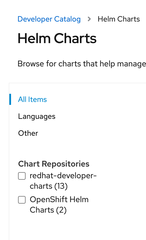Click the Helm Charts page heading

pyautogui.click(x=57, y=38)
